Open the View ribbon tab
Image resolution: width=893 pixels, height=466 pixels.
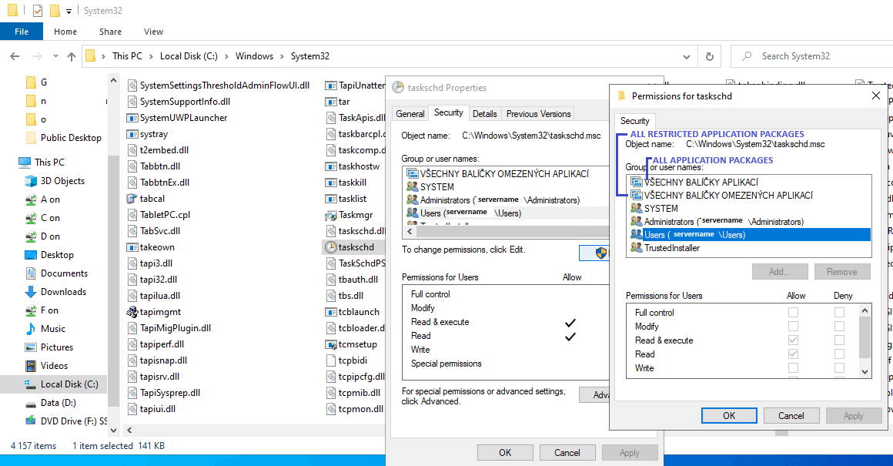pyautogui.click(x=153, y=32)
